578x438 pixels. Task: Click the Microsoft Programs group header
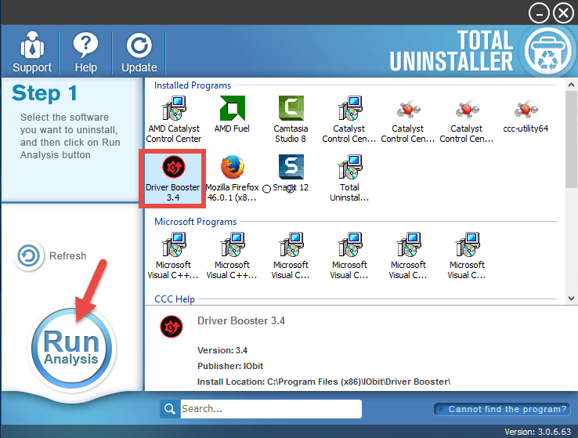[195, 222]
